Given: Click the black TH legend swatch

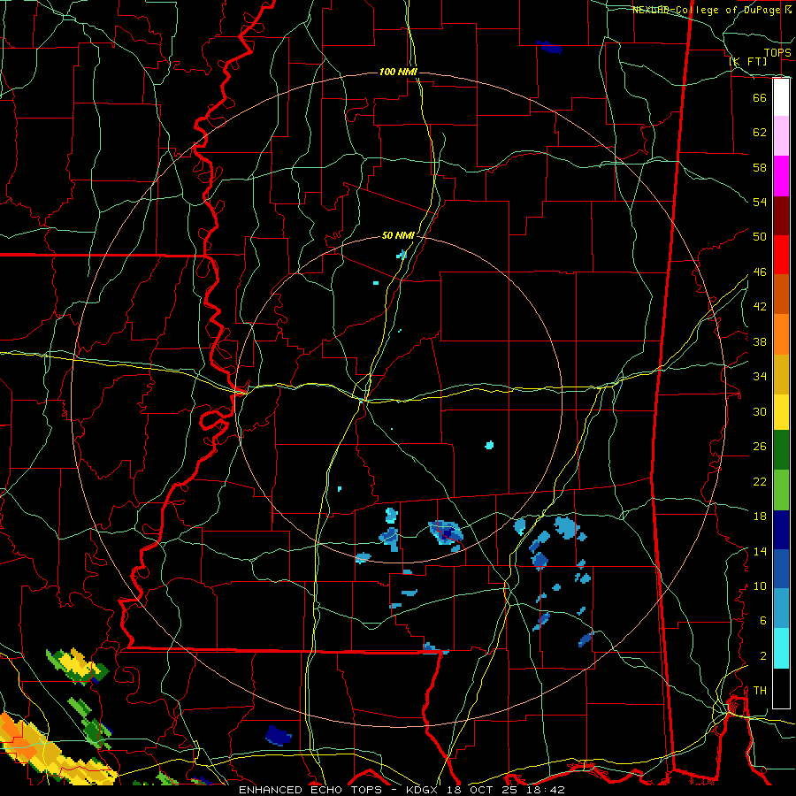Looking at the screenshot, I should (781, 688).
